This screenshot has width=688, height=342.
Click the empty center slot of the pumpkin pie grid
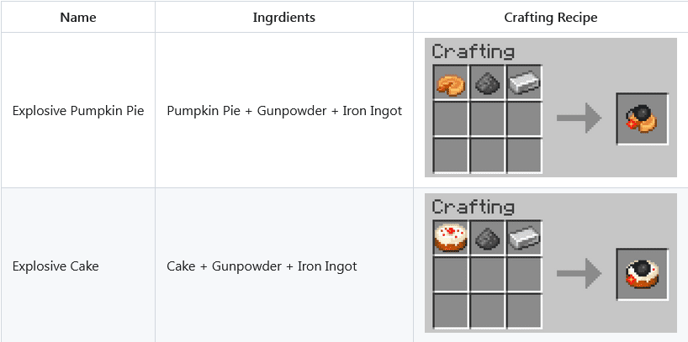(x=487, y=118)
